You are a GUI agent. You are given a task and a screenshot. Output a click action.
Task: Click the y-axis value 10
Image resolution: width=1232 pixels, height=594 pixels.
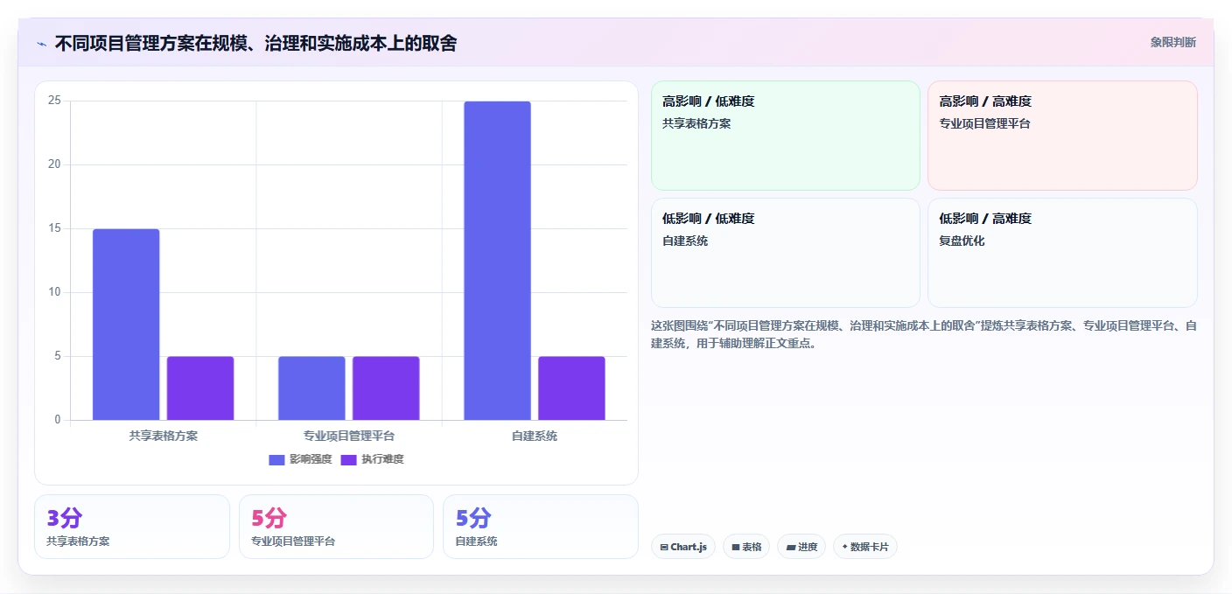point(54,292)
